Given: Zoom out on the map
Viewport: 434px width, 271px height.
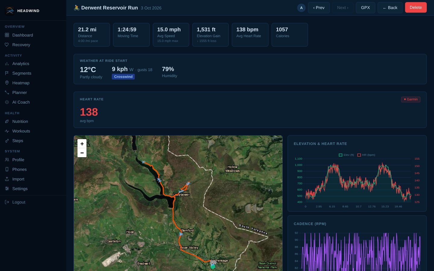Looking at the screenshot, I should click(x=82, y=153).
